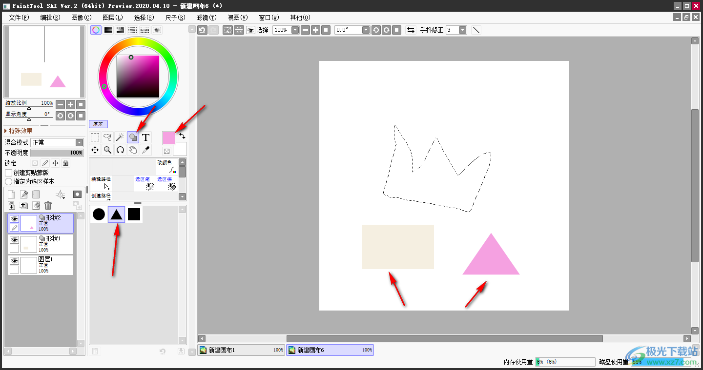This screenshot has width=703, height=370.
Task: Toggle the color wheel panel
Action: (96, 30)
